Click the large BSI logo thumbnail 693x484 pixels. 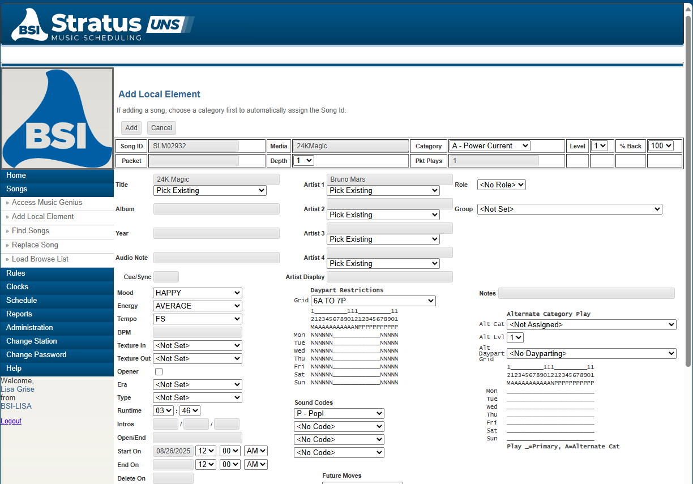click(57, 119)
